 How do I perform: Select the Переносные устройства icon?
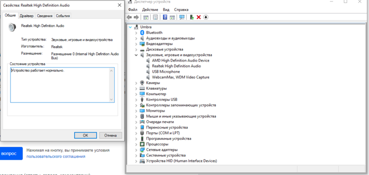click(x=142, y=128)
